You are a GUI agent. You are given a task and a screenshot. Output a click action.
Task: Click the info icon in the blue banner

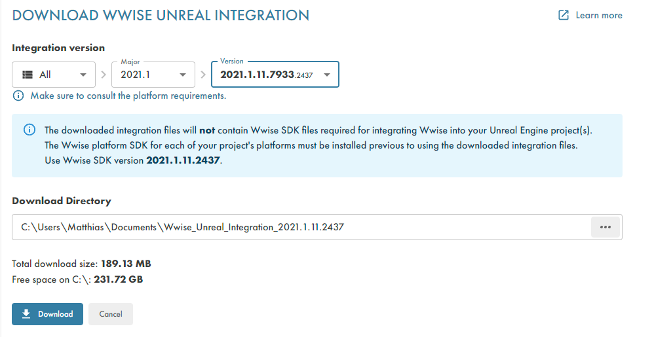pyautogui.click(x=29, y=130)
